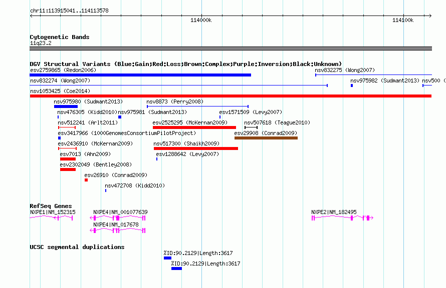Click the red esv7013 loss bar
446x288 pixels.
coord(68,159)
